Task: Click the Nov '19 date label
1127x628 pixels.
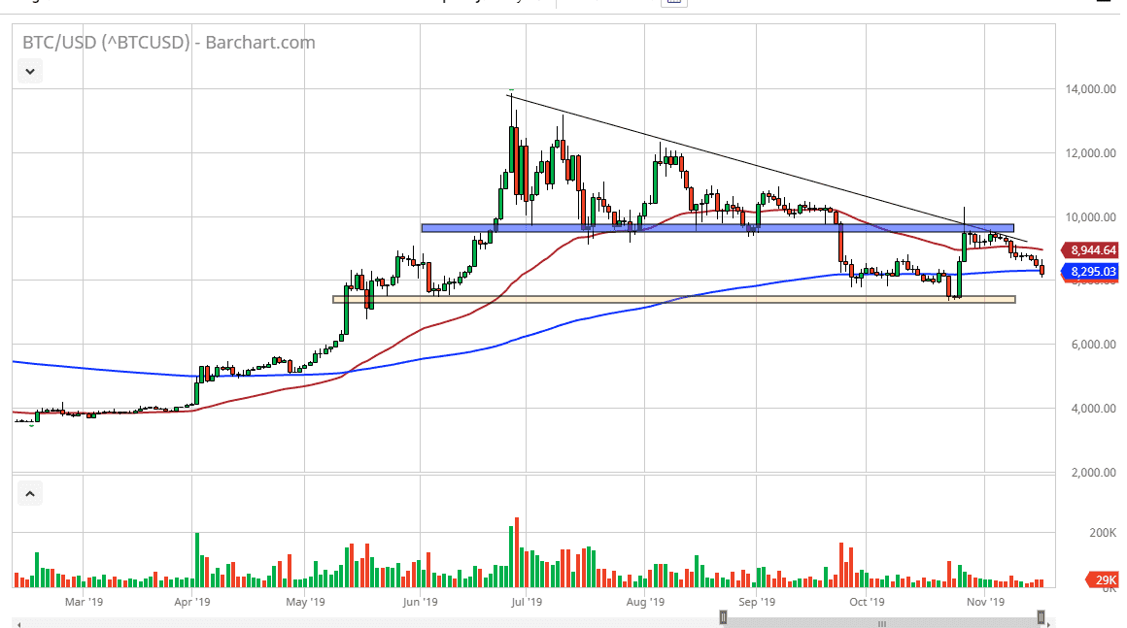Action: point(985,602)
